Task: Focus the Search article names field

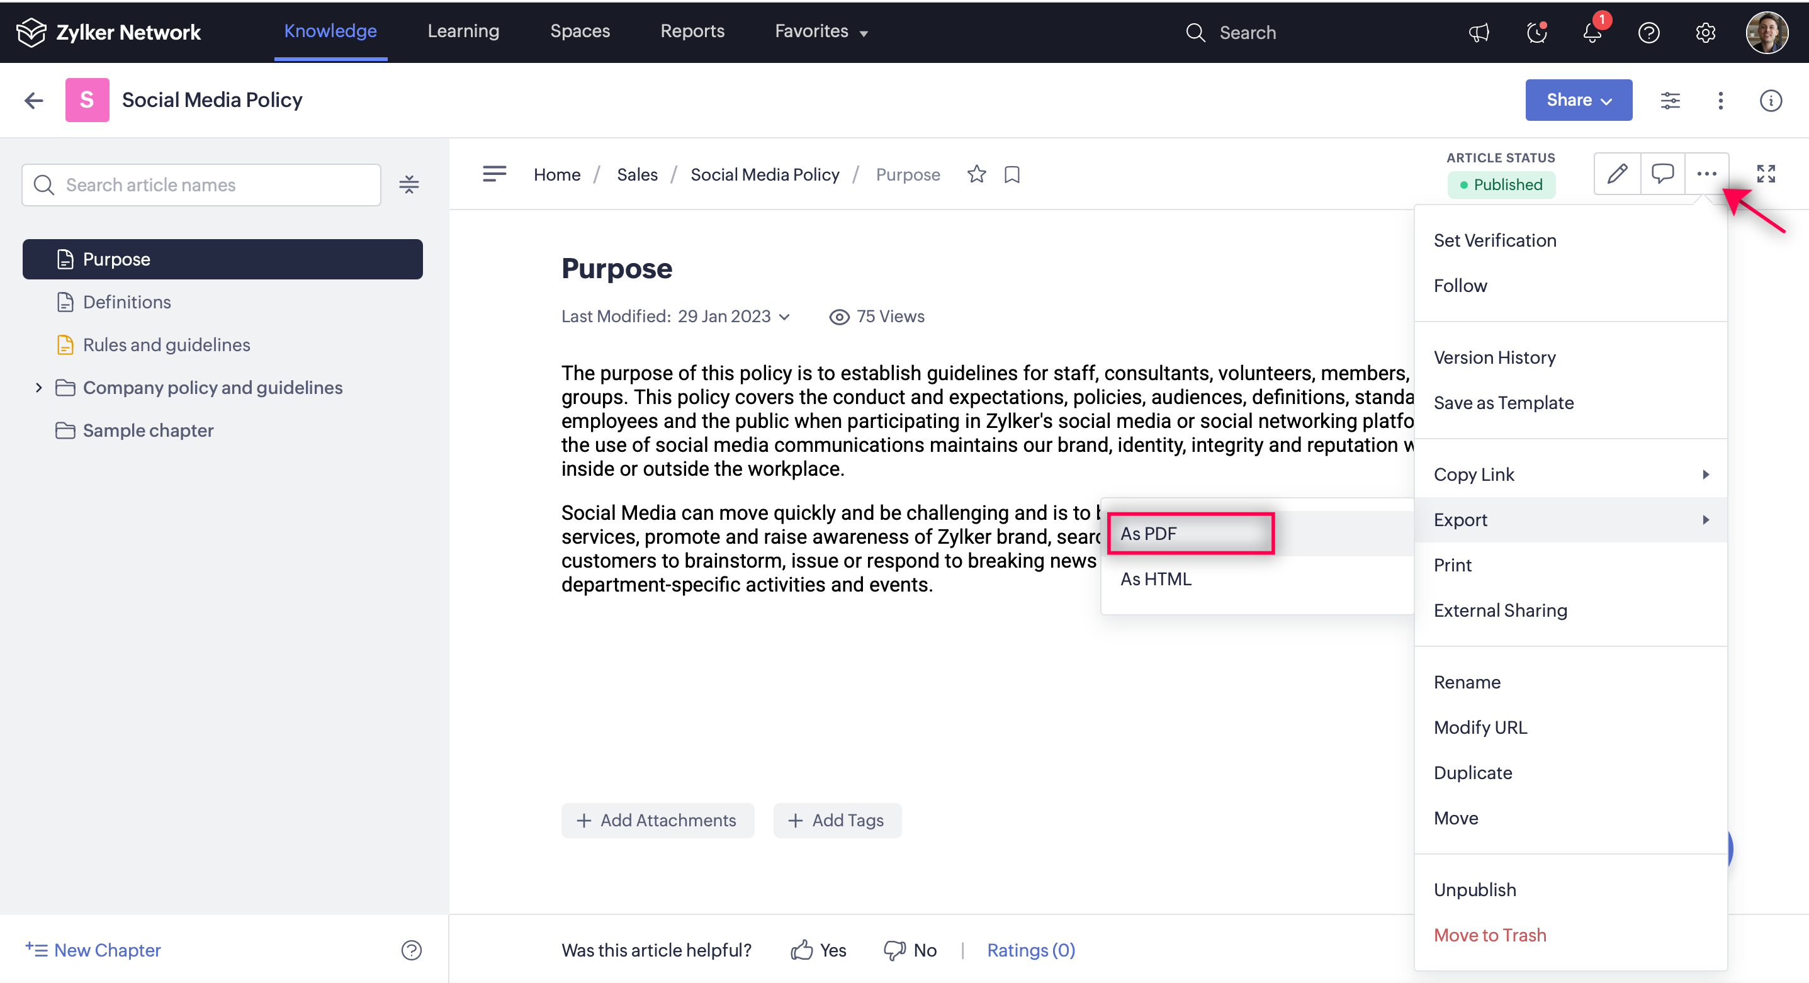Action: [x=201, y=184]
